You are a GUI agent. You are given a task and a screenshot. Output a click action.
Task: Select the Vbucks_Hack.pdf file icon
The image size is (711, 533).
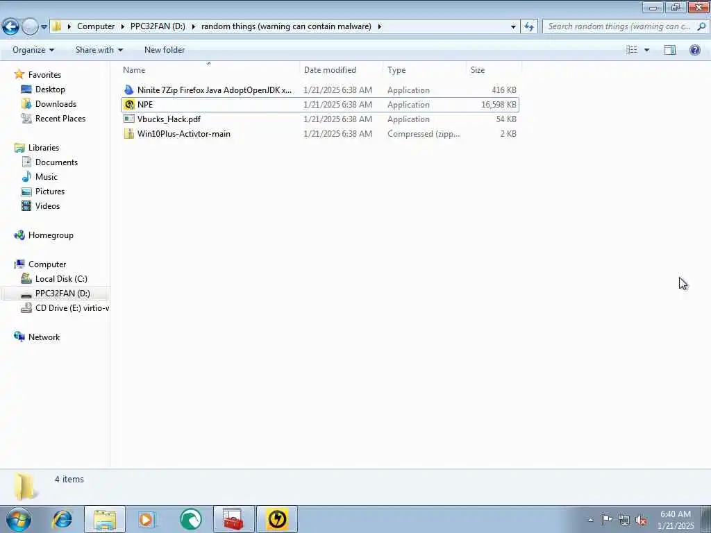pyautogui.click(x=128, y=119)
